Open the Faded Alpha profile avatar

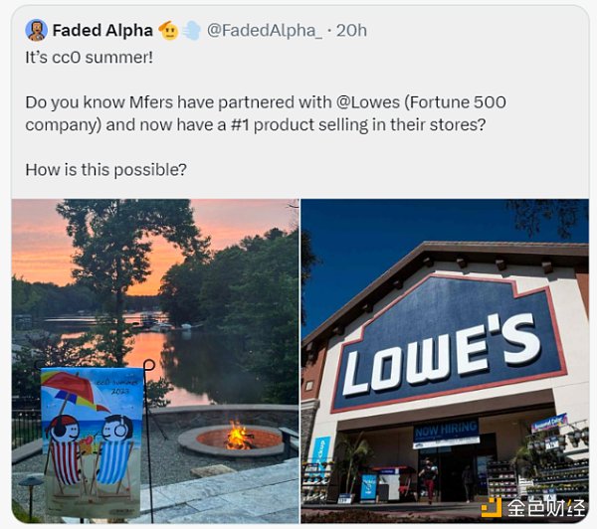(x=36, y=30)
